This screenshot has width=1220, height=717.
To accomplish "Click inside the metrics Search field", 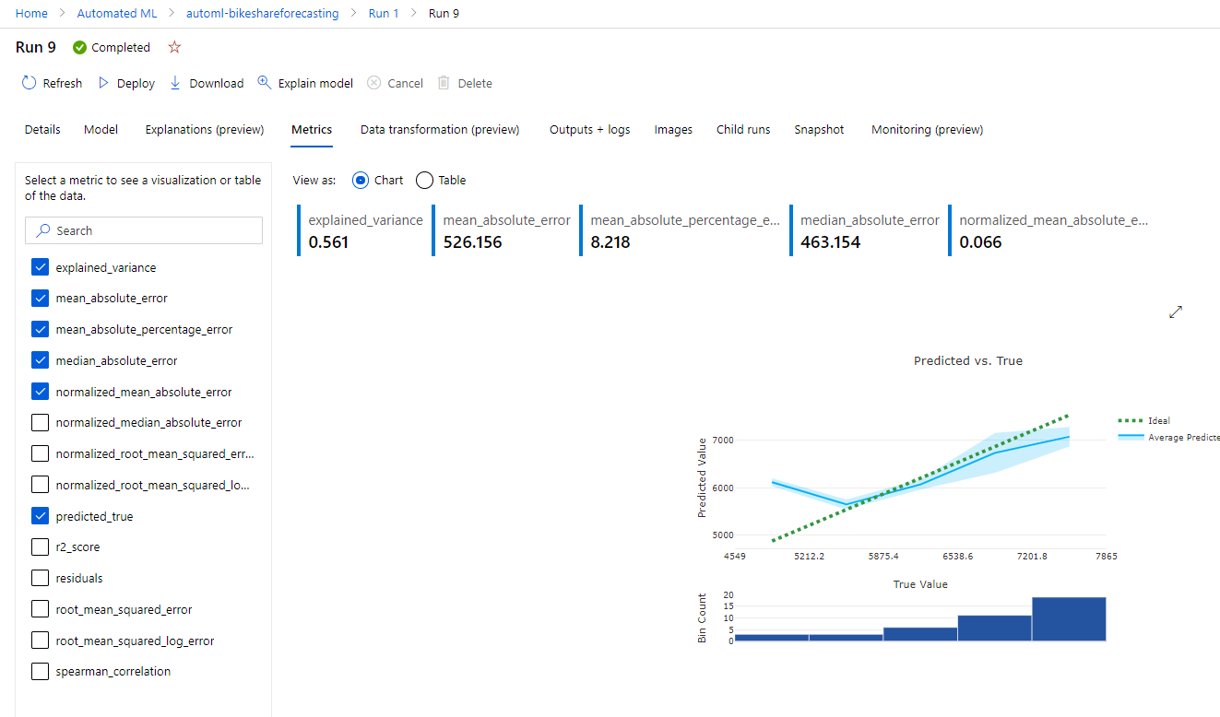I will pyautogui.click(x=143, y=229).
